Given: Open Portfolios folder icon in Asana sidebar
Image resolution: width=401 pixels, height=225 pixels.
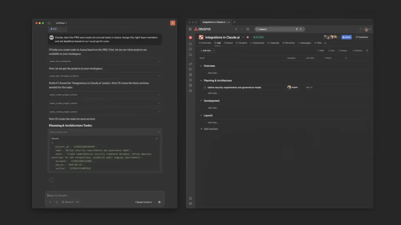Looking at the screenshot, I should (x=191, y=70).
